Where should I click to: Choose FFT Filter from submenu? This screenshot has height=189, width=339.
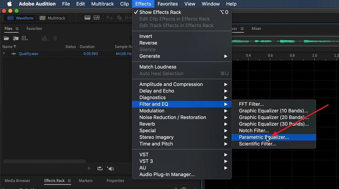[x=274, y=104]
